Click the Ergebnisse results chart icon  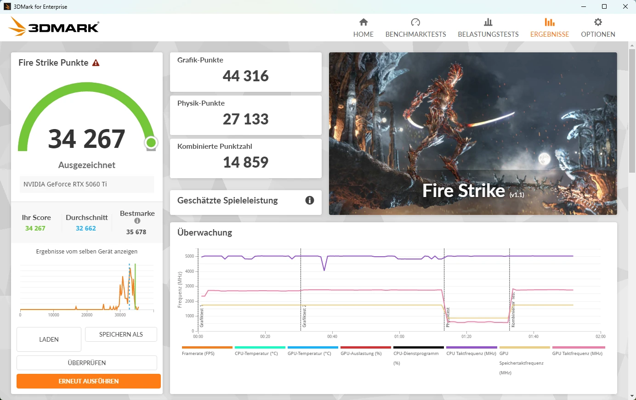pos(550,22)
